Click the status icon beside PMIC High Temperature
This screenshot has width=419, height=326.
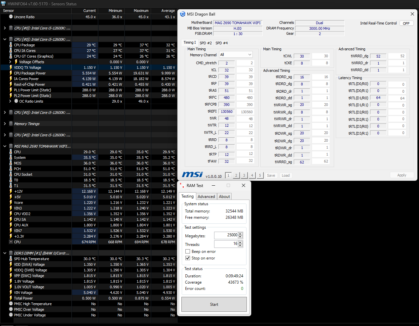pos(11,303)
